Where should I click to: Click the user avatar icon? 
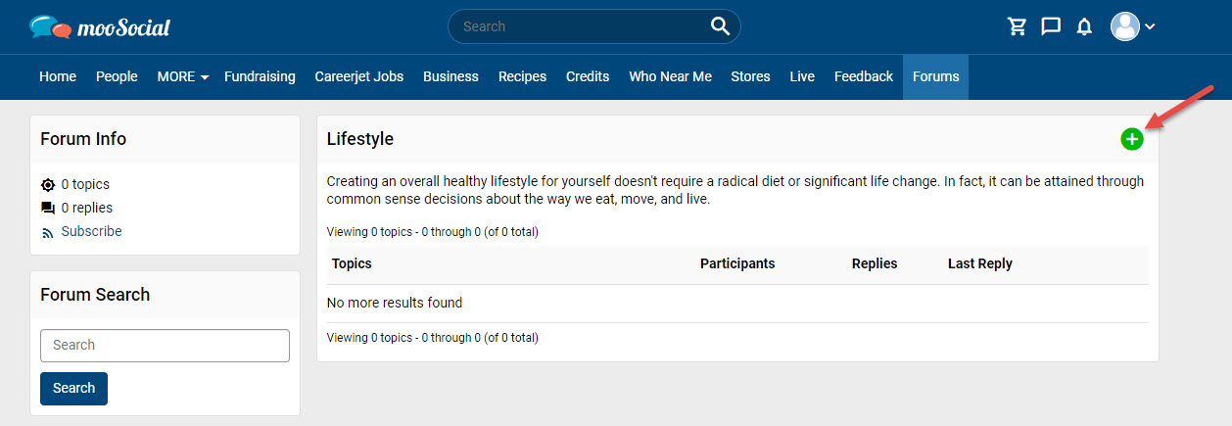(x=1125, y=26)
